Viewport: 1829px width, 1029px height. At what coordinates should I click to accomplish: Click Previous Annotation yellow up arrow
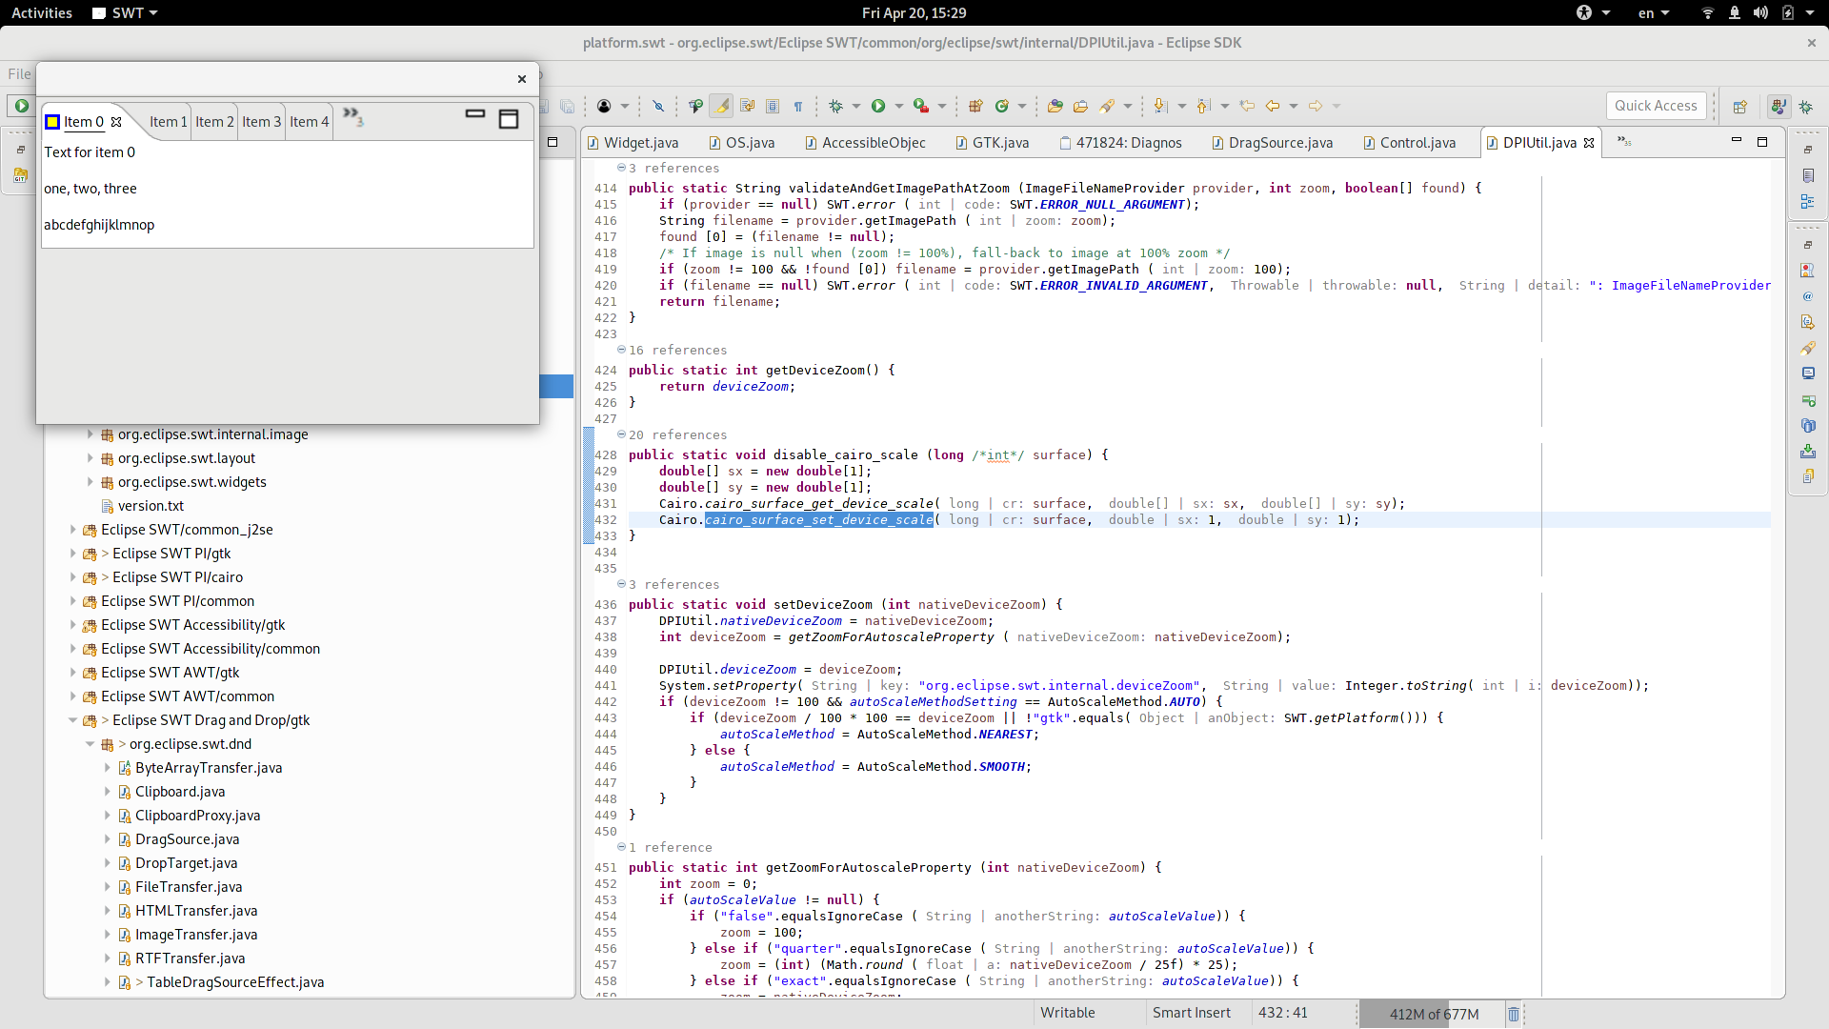pos(1203,106)
